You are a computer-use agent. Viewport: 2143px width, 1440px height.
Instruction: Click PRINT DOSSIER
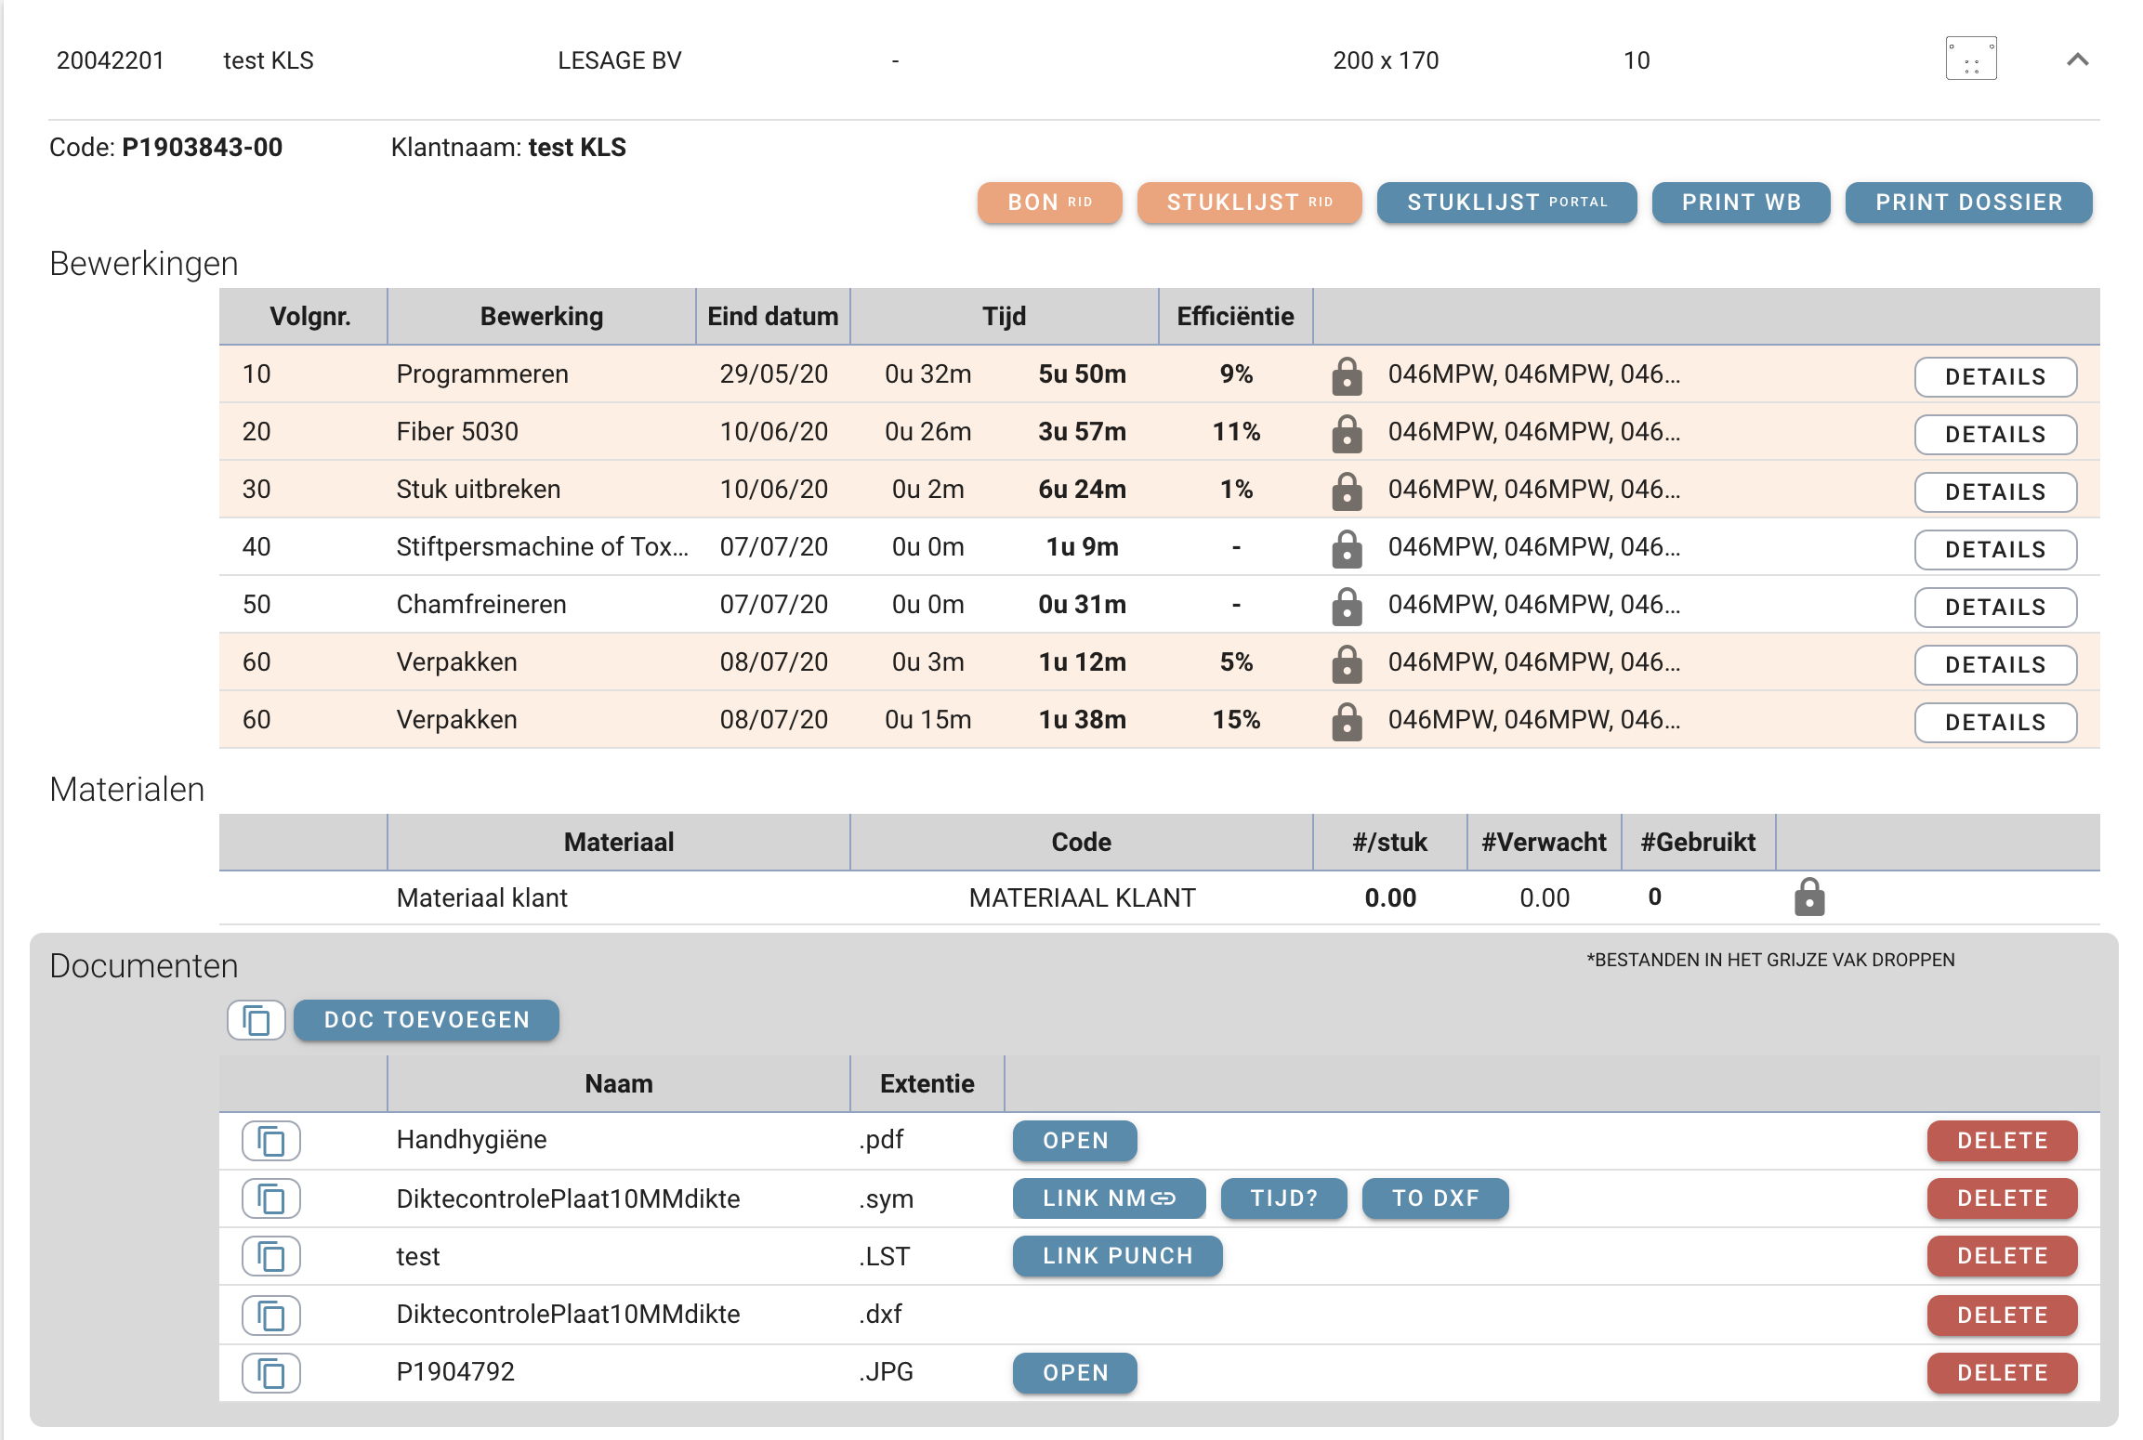[1969, 203]
